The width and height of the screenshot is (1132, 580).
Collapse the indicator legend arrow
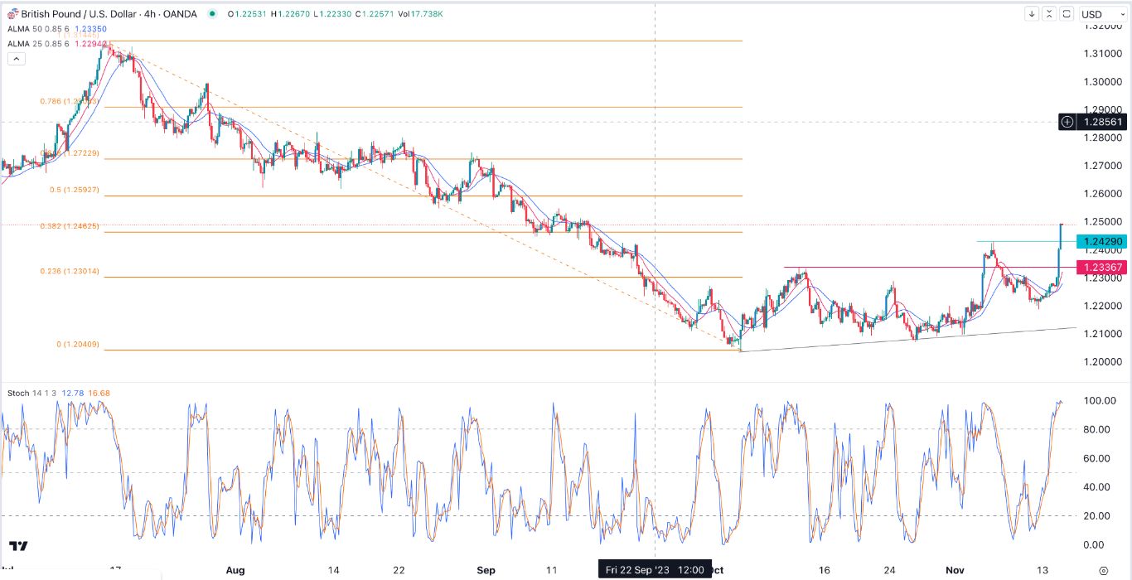(16, 59)
